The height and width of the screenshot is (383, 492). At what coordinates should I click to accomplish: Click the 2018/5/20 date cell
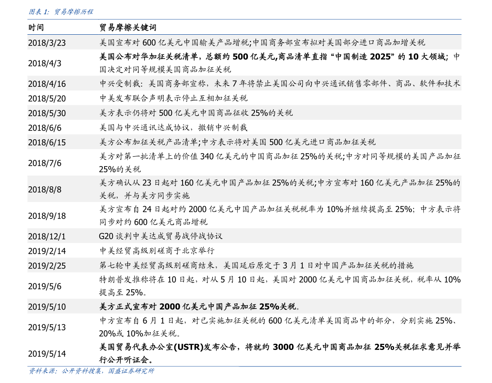(47, 99)
